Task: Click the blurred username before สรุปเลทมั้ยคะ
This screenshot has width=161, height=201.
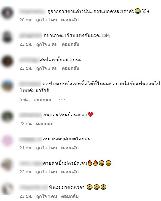Action: (x=29, y=60)
